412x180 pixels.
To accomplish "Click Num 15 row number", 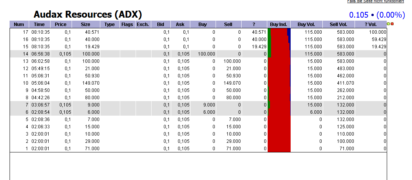I will click(x=26, y=47).
